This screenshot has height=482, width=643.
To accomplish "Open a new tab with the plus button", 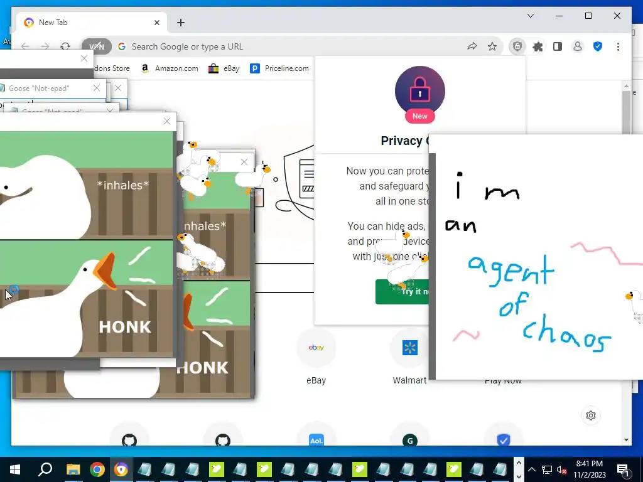I will point(181,23).
